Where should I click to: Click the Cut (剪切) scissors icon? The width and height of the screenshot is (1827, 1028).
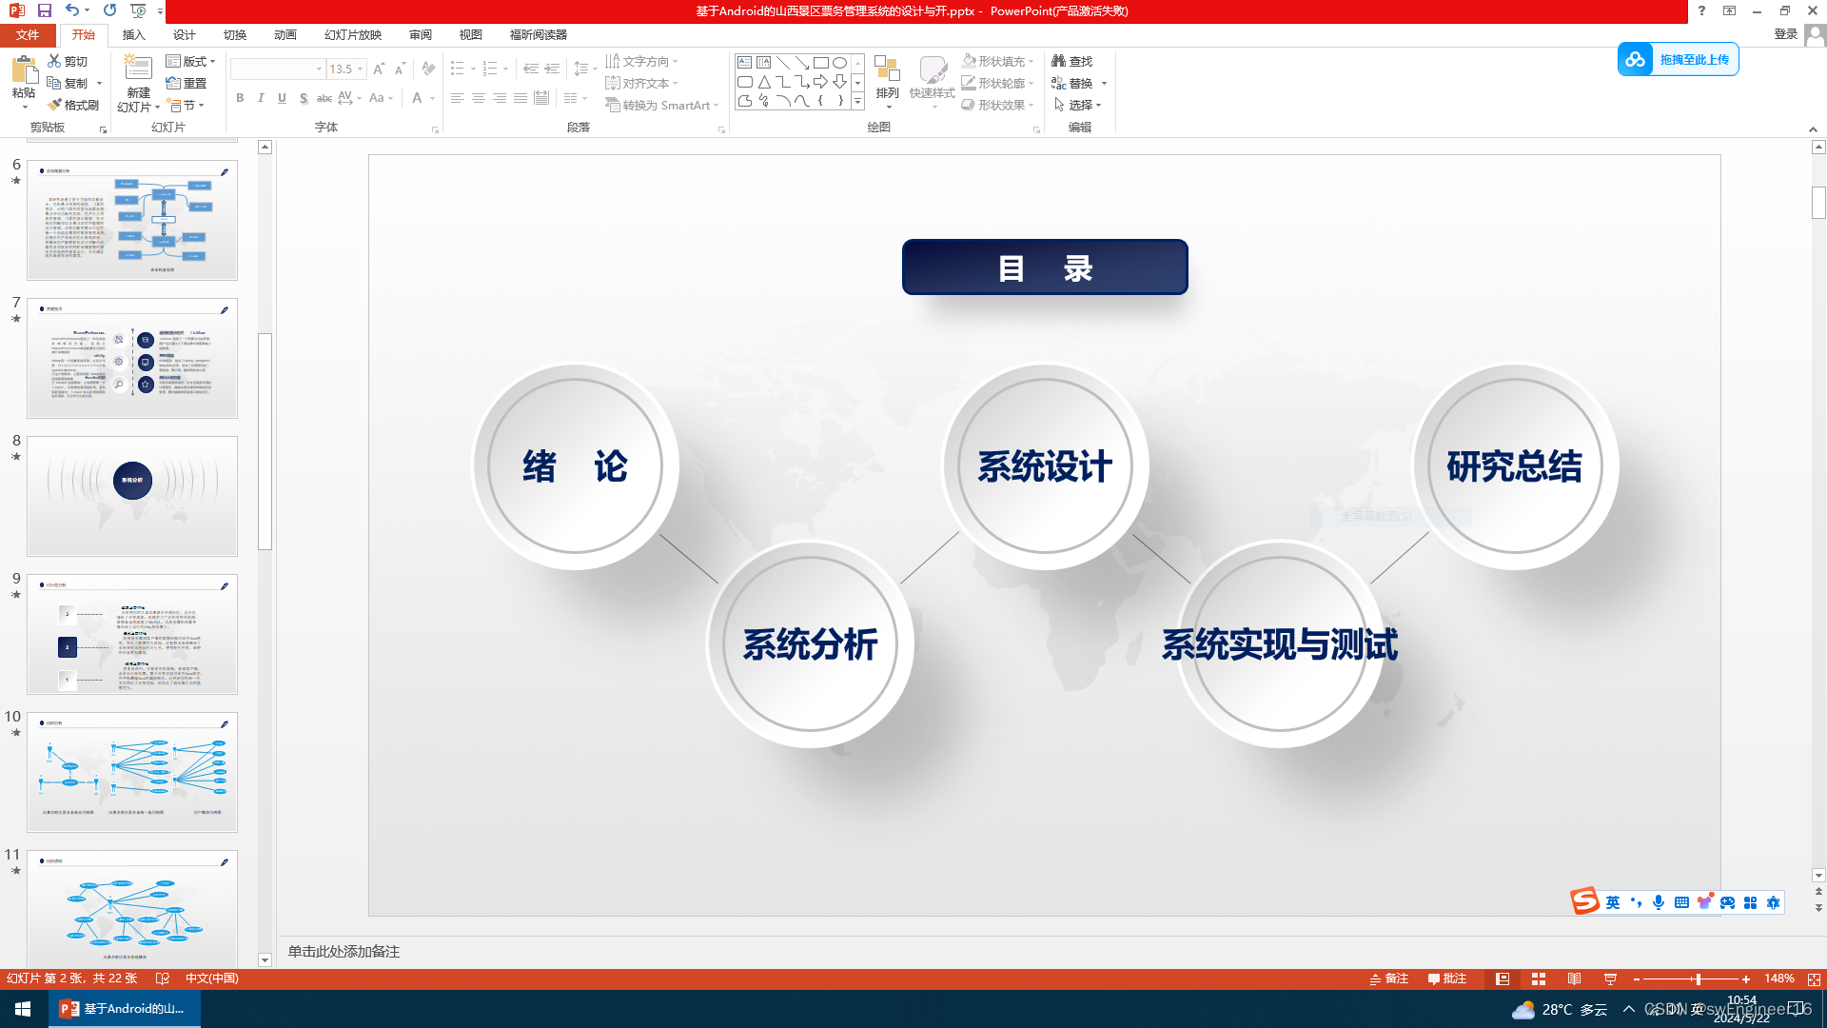click(x=55, y=61)
